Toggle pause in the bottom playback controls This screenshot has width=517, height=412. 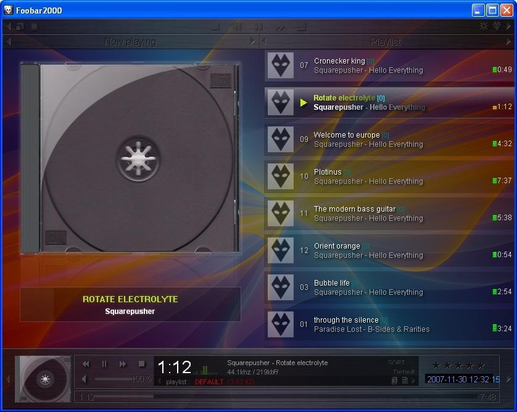click(104, 363)
